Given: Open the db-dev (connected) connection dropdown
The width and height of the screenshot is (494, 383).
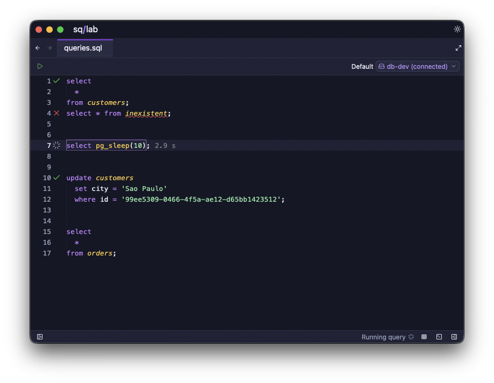Looking at the screenshot, I should pos(418,67).
